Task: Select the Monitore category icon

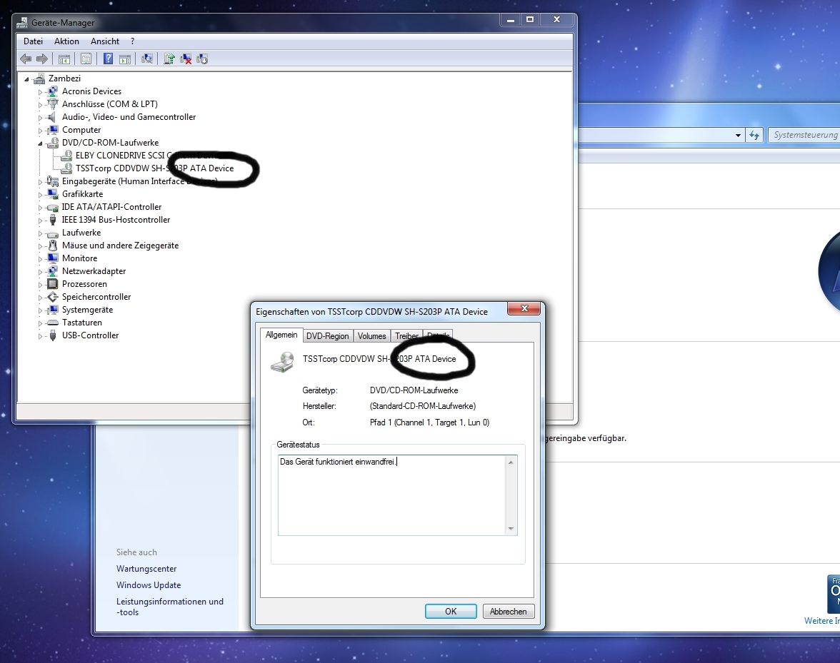Action: (x=53, y=258)
